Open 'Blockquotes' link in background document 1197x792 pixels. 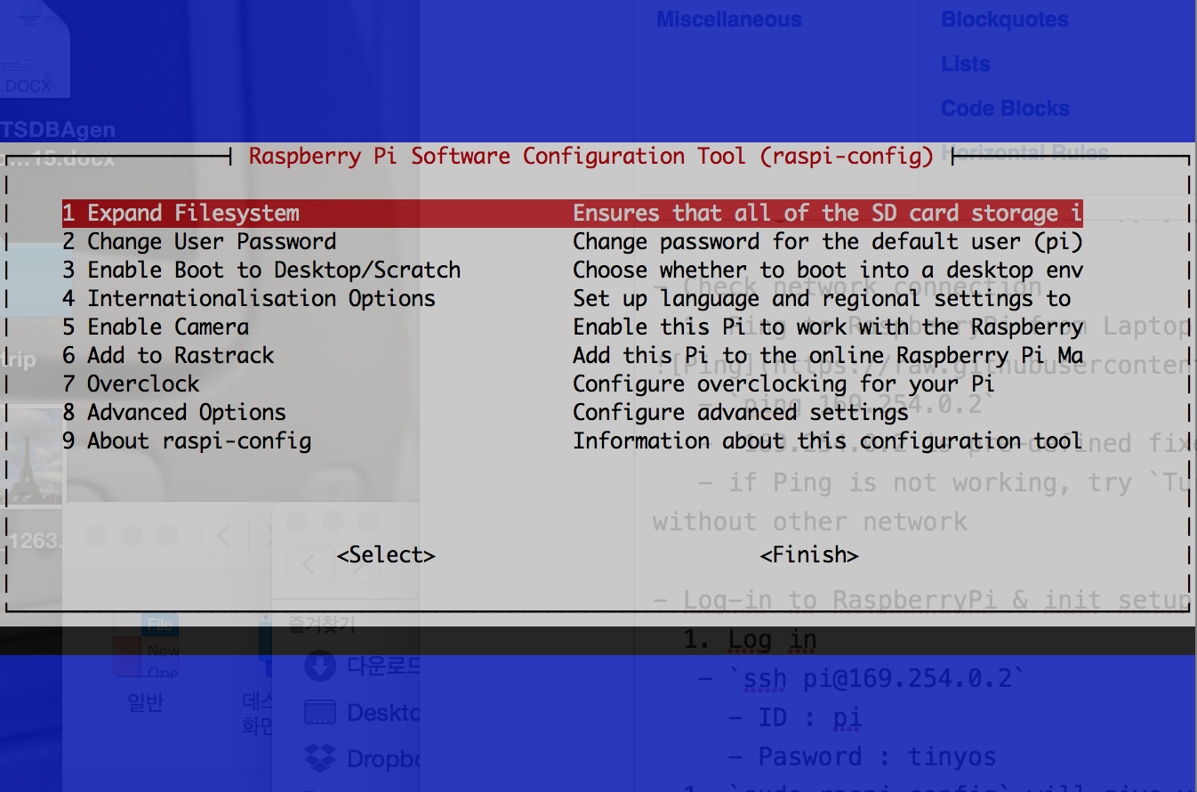pyautogui.click(x=1005, y=20)
